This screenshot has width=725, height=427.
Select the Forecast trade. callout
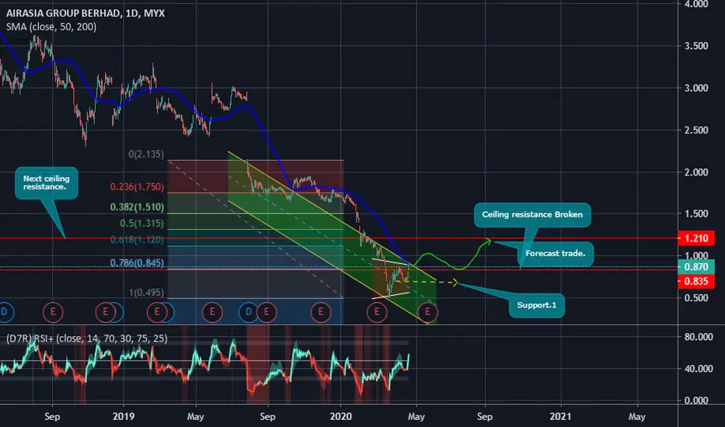555,253
